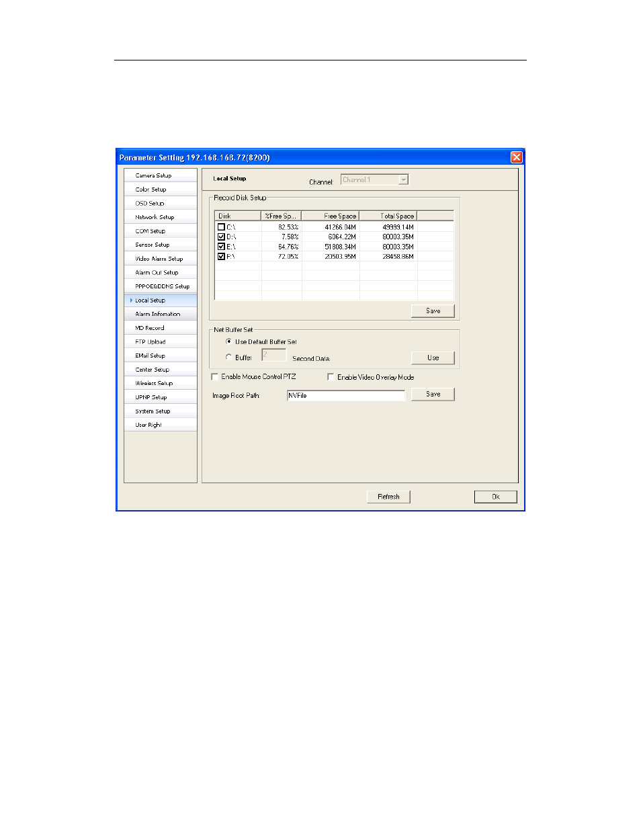This screenshot has height=830, width=641.
Task: Enable Mouse Control PTZ checkbox
Action: (215, 377)
